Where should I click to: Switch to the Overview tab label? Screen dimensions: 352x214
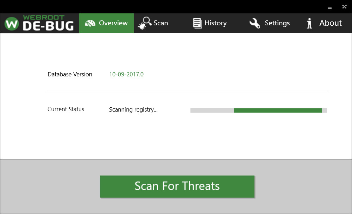tap(113, 23)
